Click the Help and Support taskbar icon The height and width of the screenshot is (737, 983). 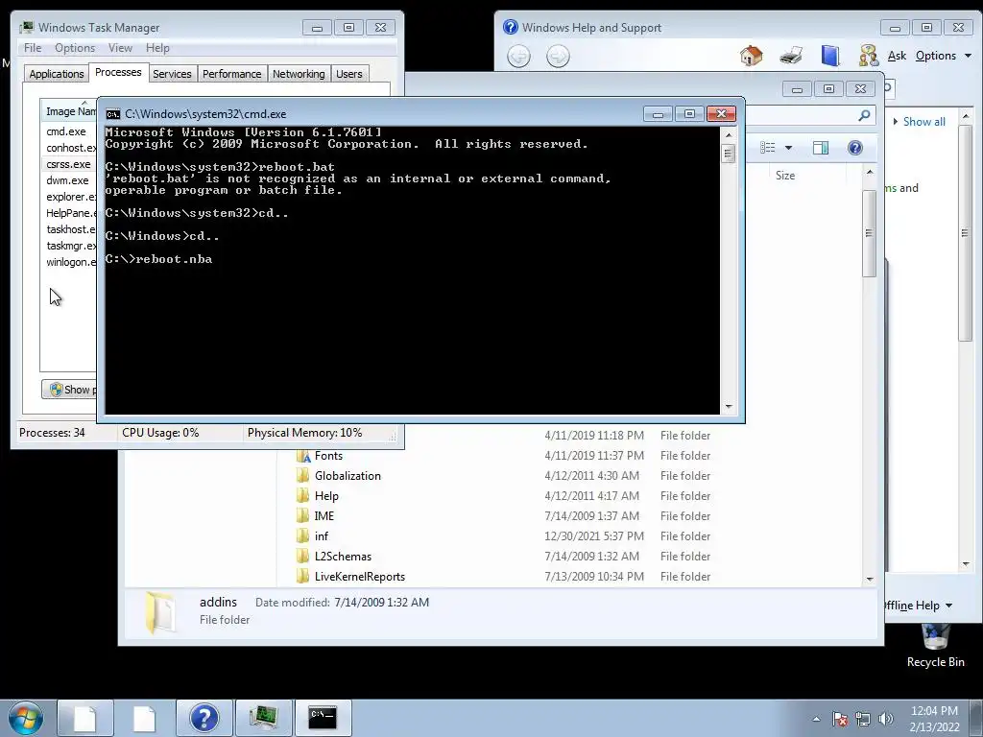click(204, 718)
